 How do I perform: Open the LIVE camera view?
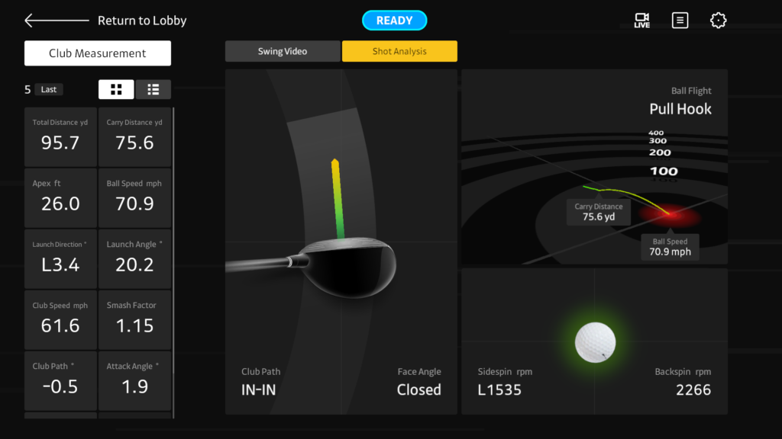tap(641, 21)
